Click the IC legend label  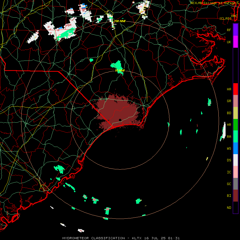pyautogui.click(x=229, y=172)
